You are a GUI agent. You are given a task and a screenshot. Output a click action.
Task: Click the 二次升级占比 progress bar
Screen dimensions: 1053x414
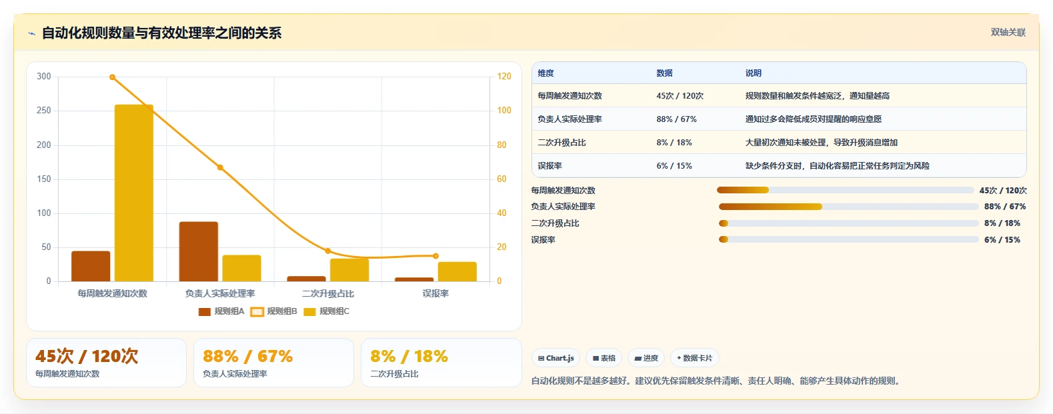point(848,223)
